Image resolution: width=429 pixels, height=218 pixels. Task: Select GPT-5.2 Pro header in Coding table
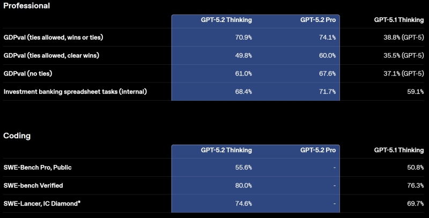click(318, 150)
